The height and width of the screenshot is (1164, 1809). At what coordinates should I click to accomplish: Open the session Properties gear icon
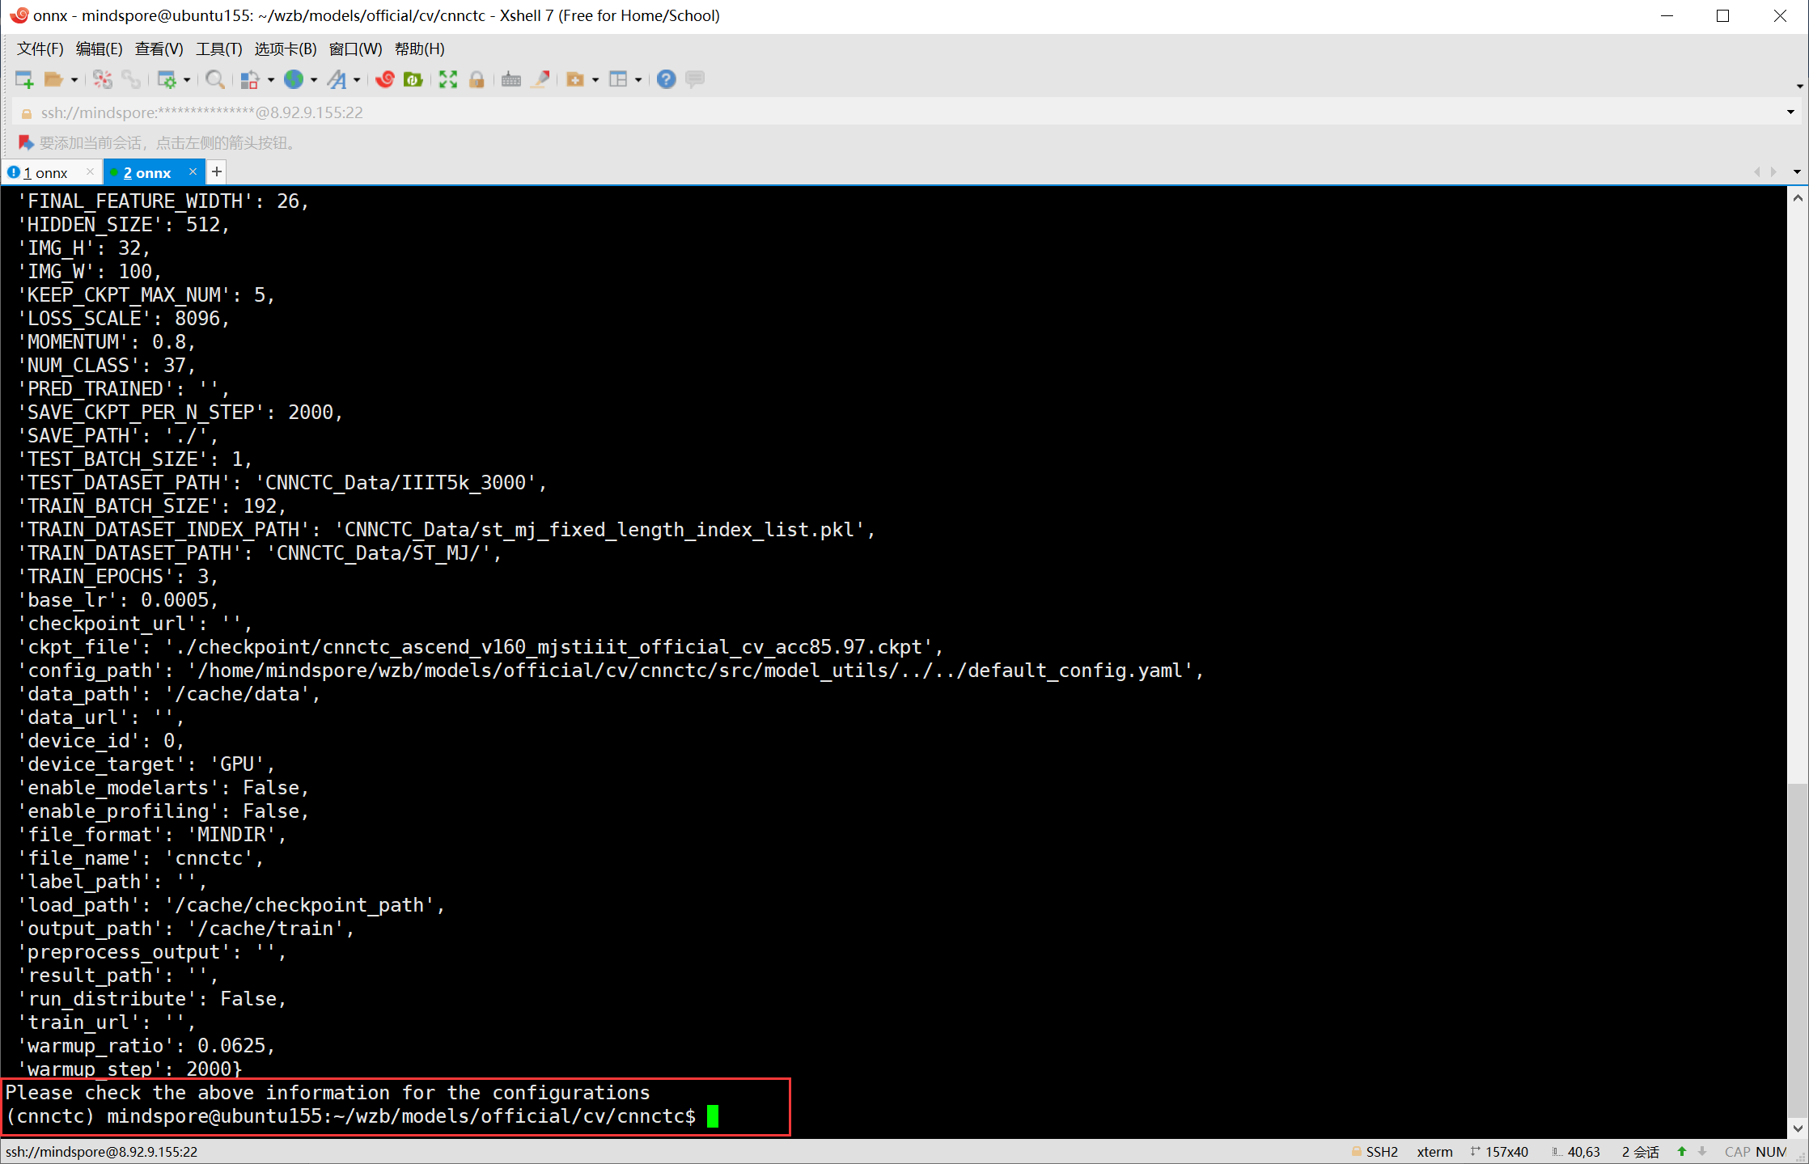click(167, 79)
